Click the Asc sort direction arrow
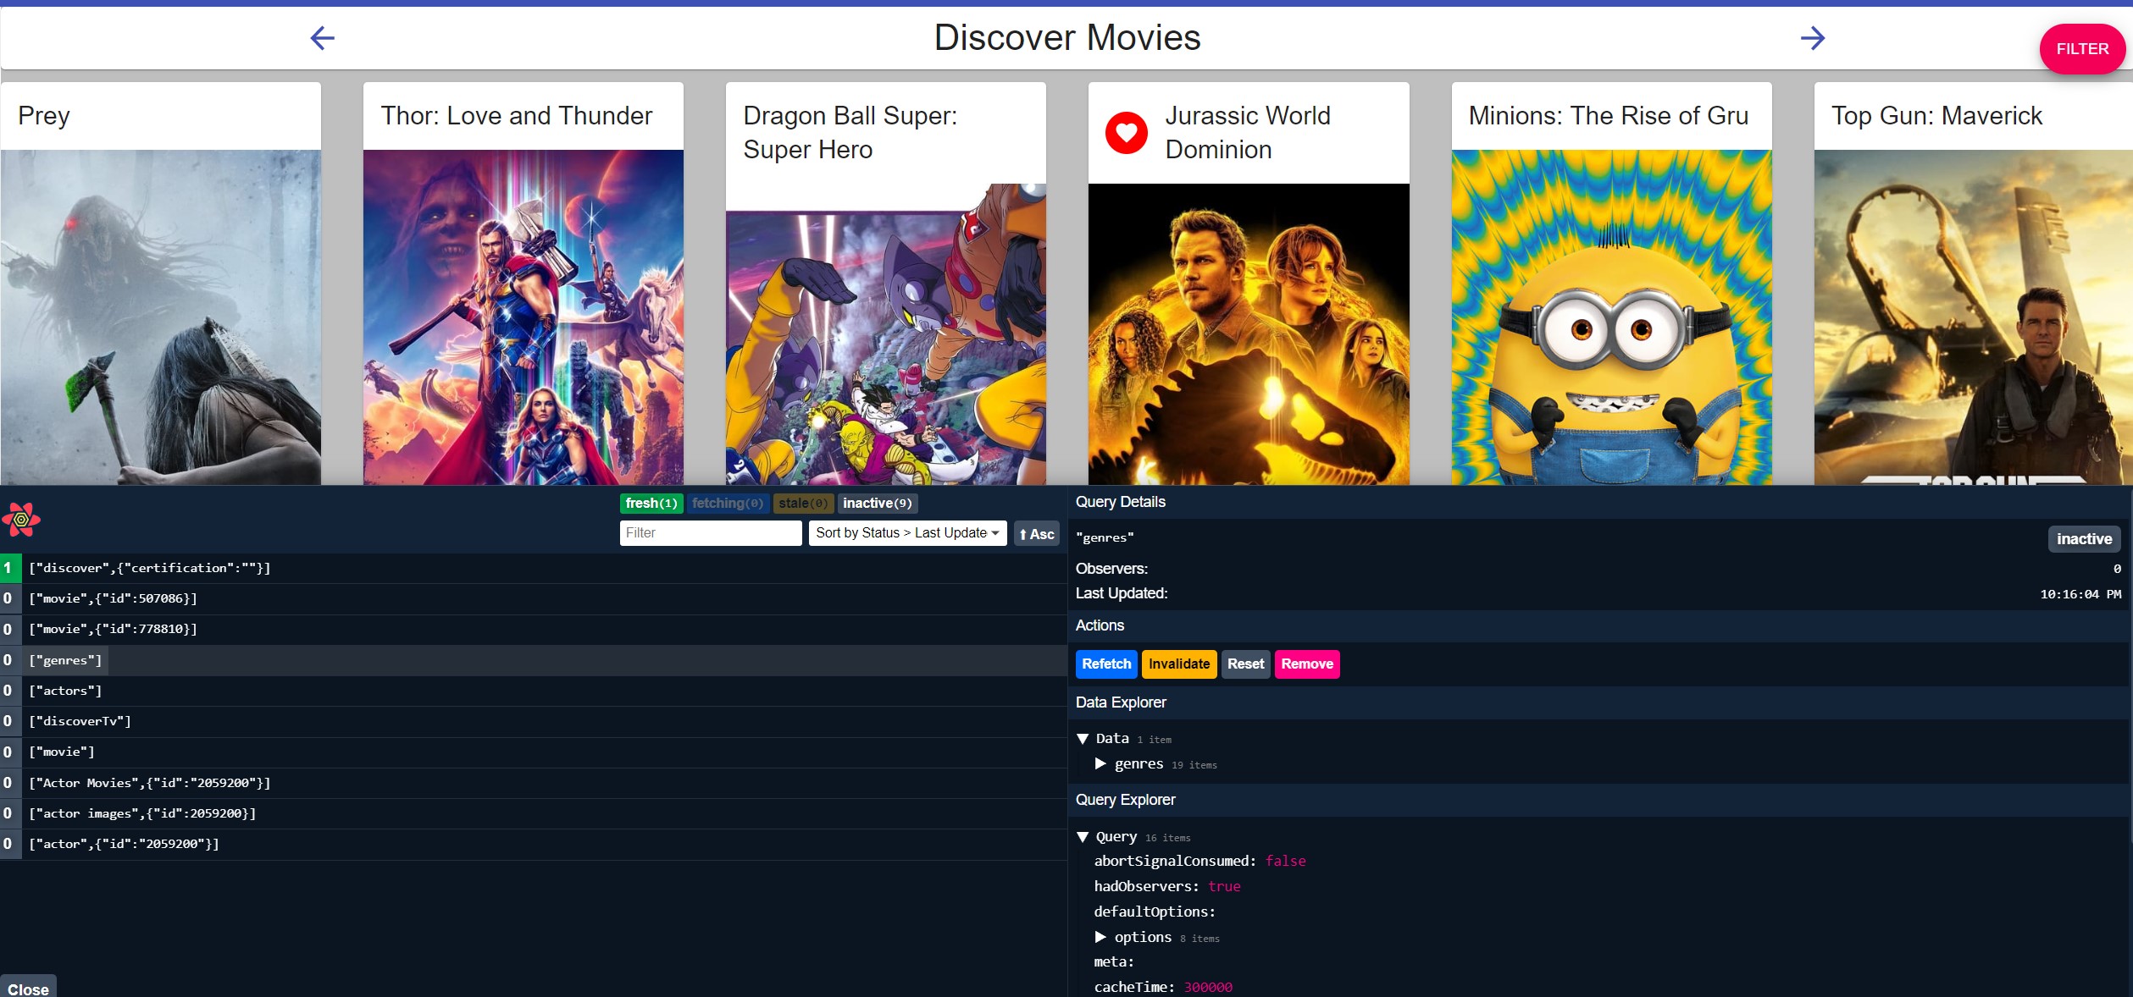The height and width of the screenshot is (997, 2133). [1035, 533]
